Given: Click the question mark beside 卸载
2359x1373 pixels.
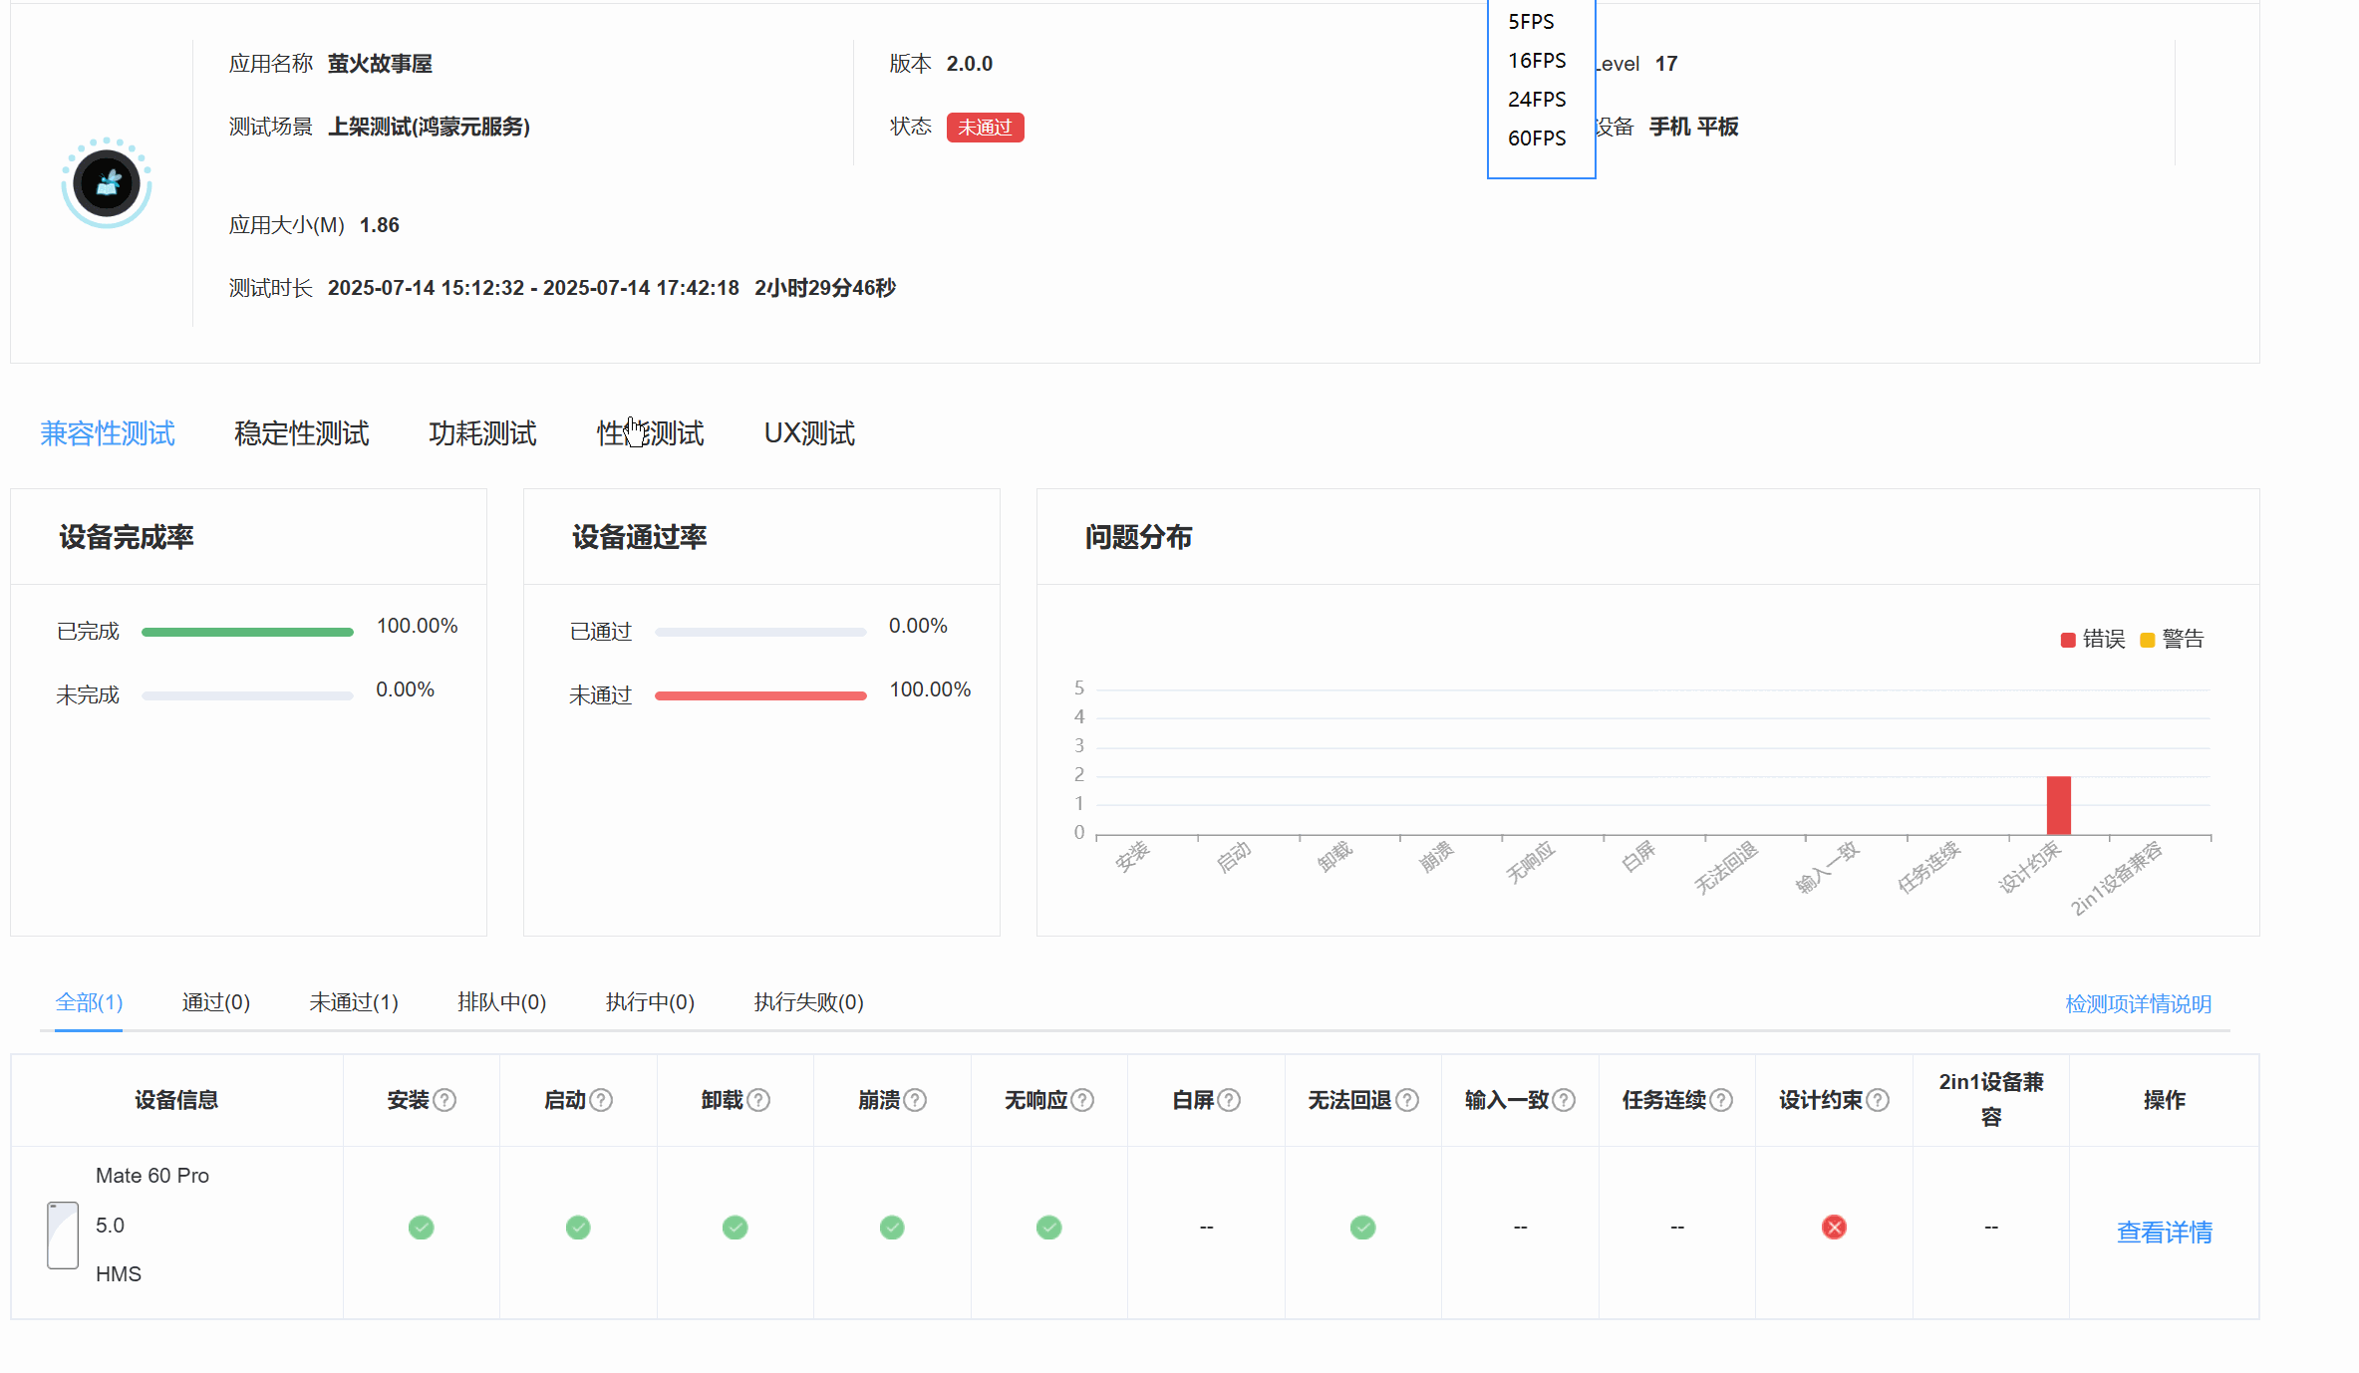Looking at the screenshot, I should point(758,1100).
